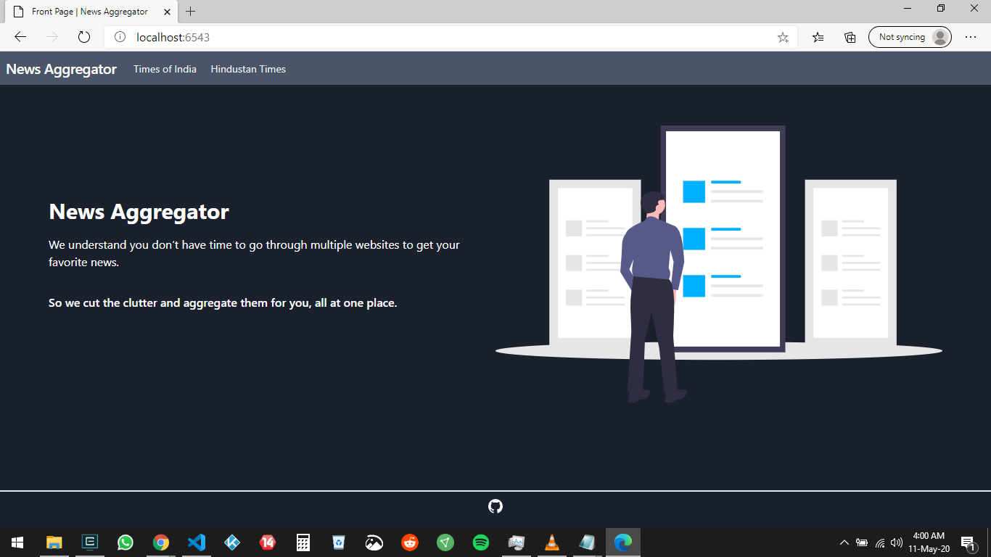Click the news illustration image
This screenshot has height=557, width=991.
(719, 264)
